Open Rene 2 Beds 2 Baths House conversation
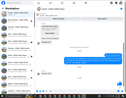126x98 pixels. tap(17, 42)
